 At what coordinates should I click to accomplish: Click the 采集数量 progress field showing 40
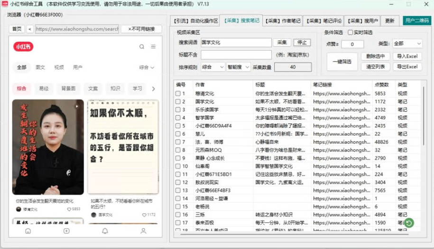pos(293,67)
